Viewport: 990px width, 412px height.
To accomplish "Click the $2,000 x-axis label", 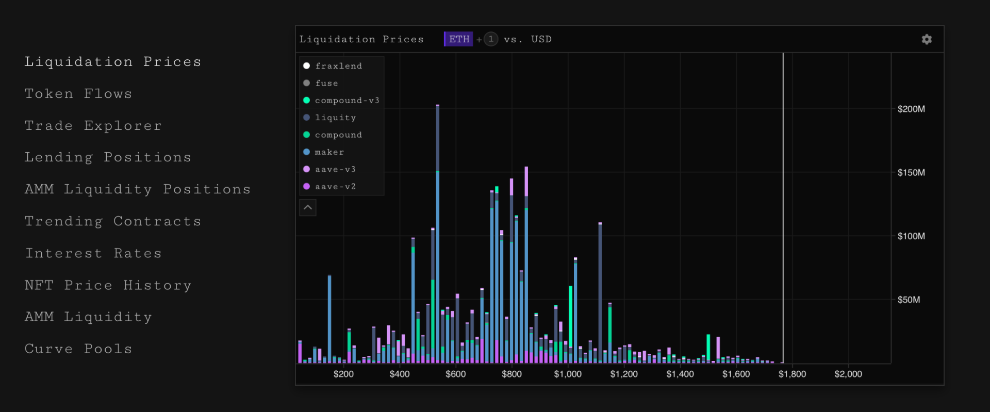I will point(848,374).
